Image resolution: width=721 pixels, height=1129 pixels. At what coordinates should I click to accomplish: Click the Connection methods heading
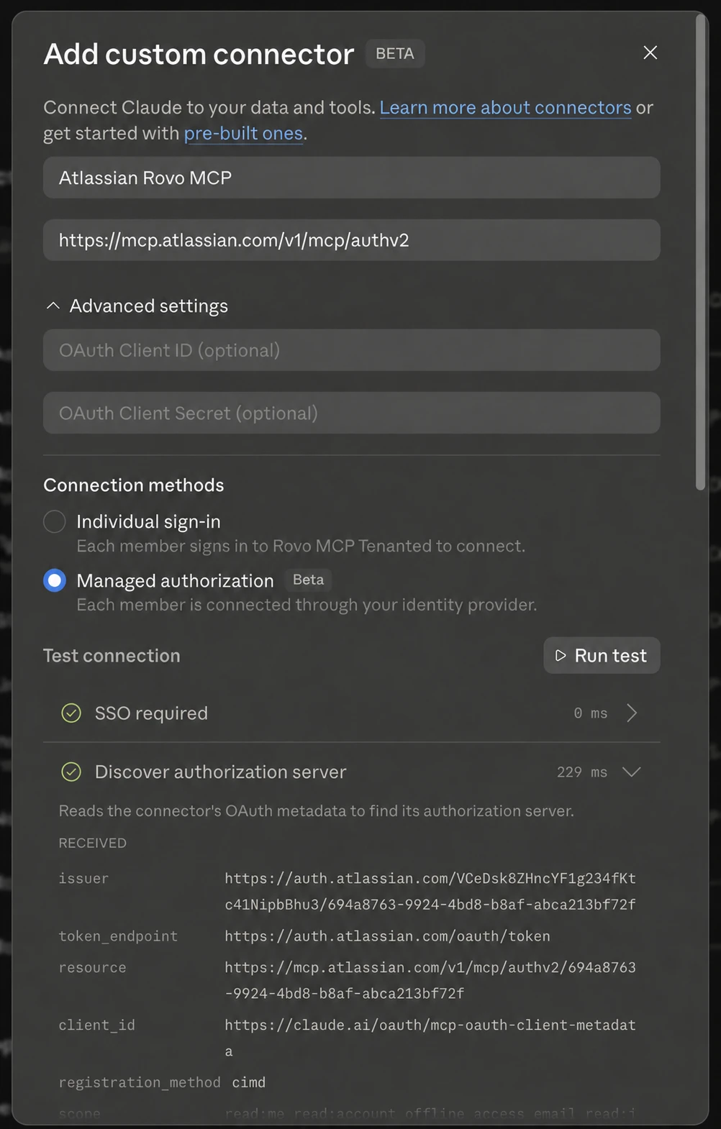coord(134,485)
